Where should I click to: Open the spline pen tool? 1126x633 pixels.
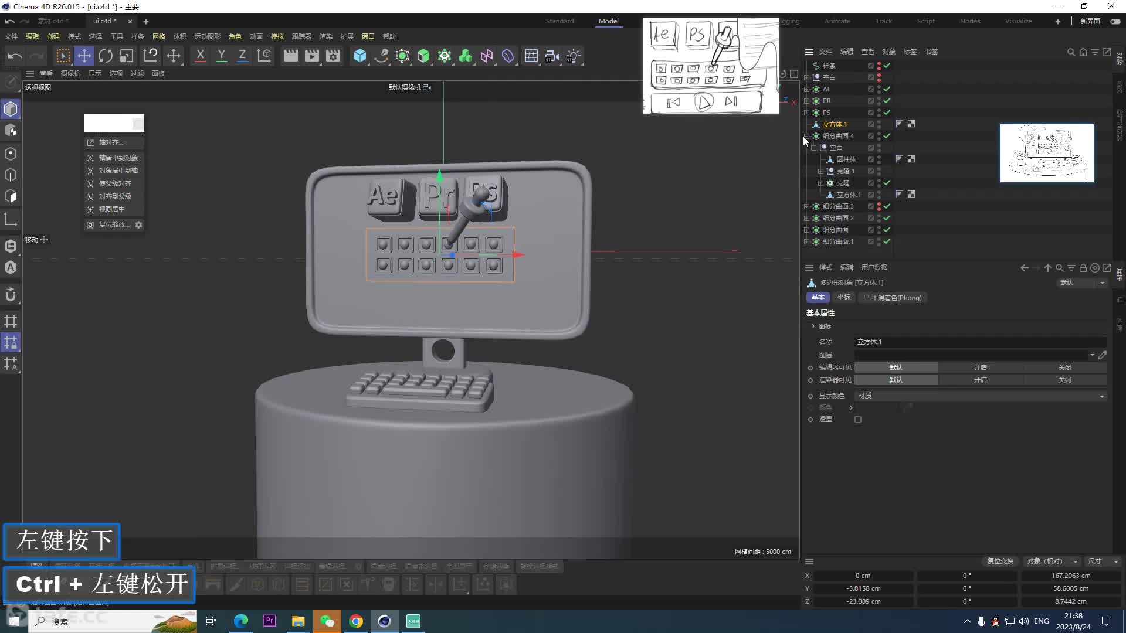pos(381,56)
